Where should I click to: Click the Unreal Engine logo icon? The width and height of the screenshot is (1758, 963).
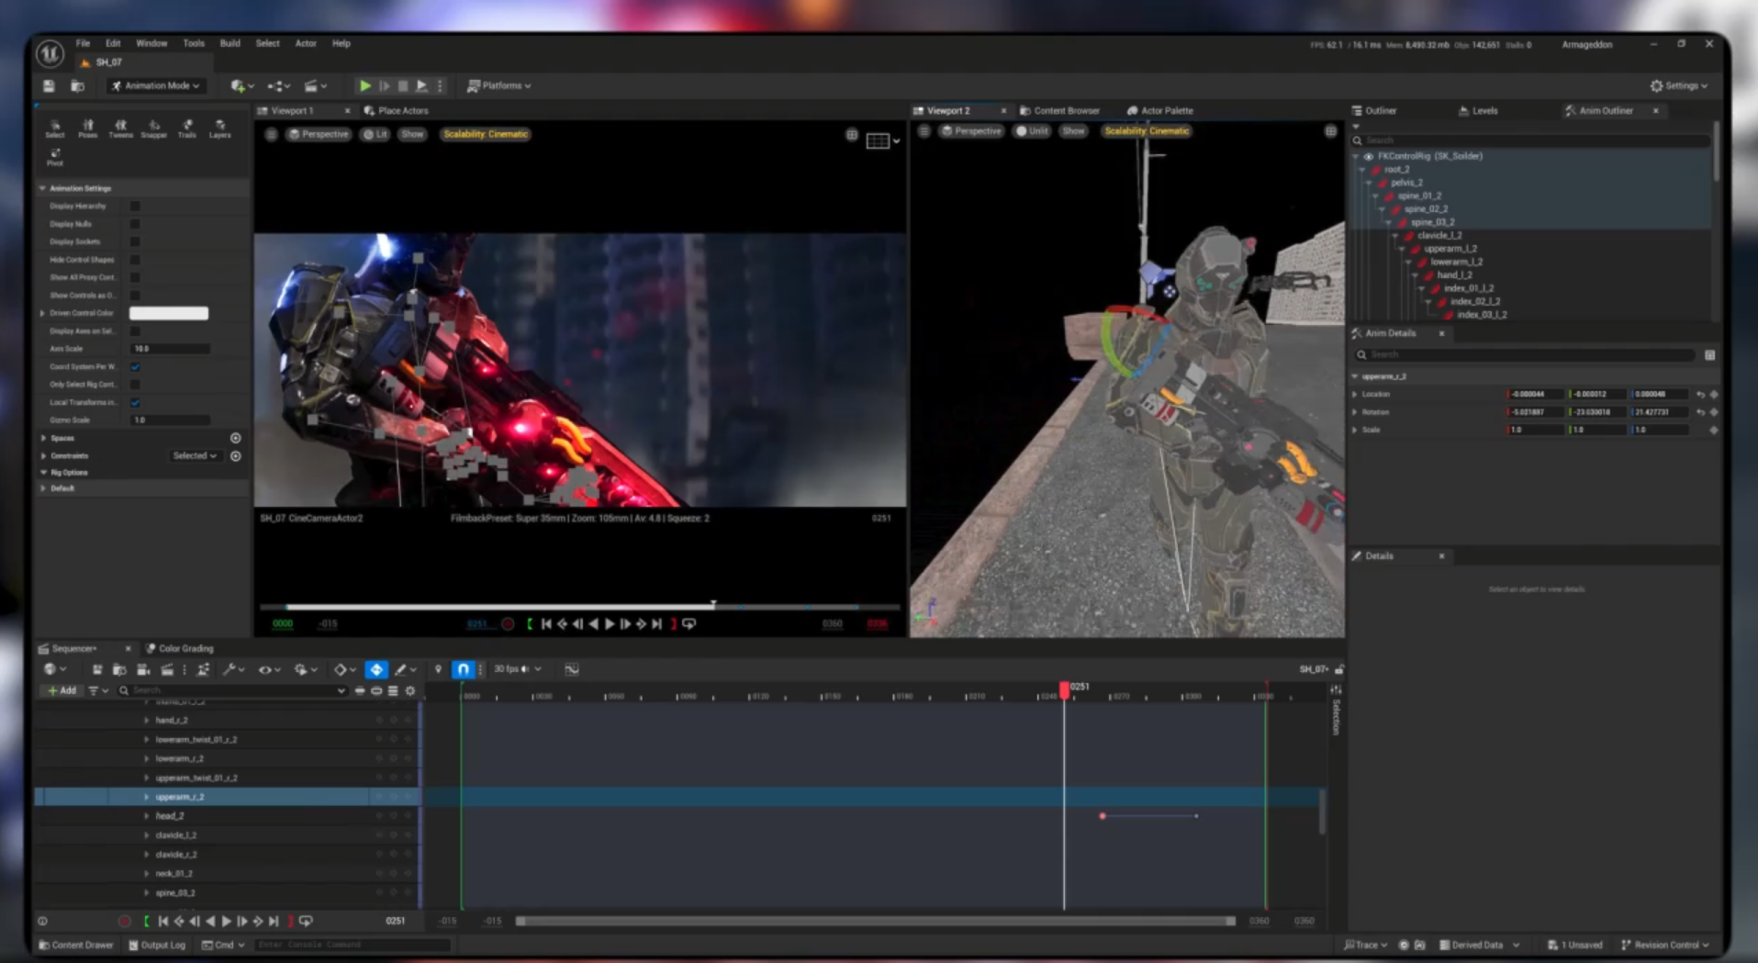click(50, 54)
